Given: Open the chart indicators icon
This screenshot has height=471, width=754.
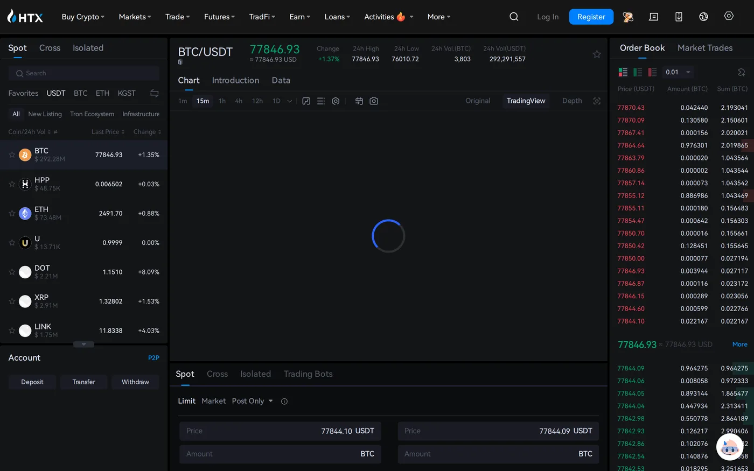Looking at the screenshot, I should coord(306,101).
